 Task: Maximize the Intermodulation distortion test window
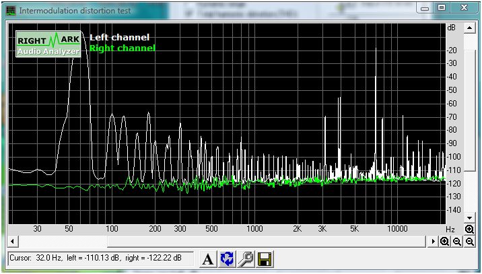click(x=442, y=8)
